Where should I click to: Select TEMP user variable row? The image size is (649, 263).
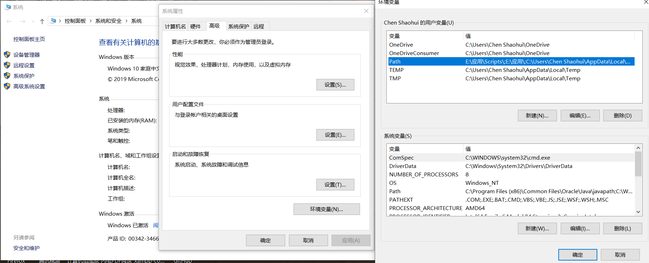click(512, 70)
